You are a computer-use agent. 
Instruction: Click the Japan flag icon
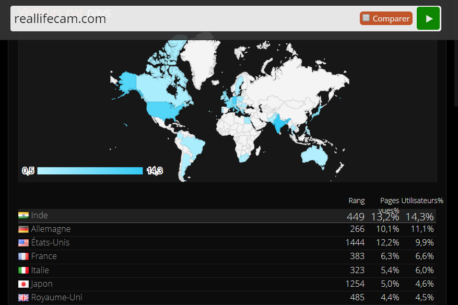coord(24,284)
